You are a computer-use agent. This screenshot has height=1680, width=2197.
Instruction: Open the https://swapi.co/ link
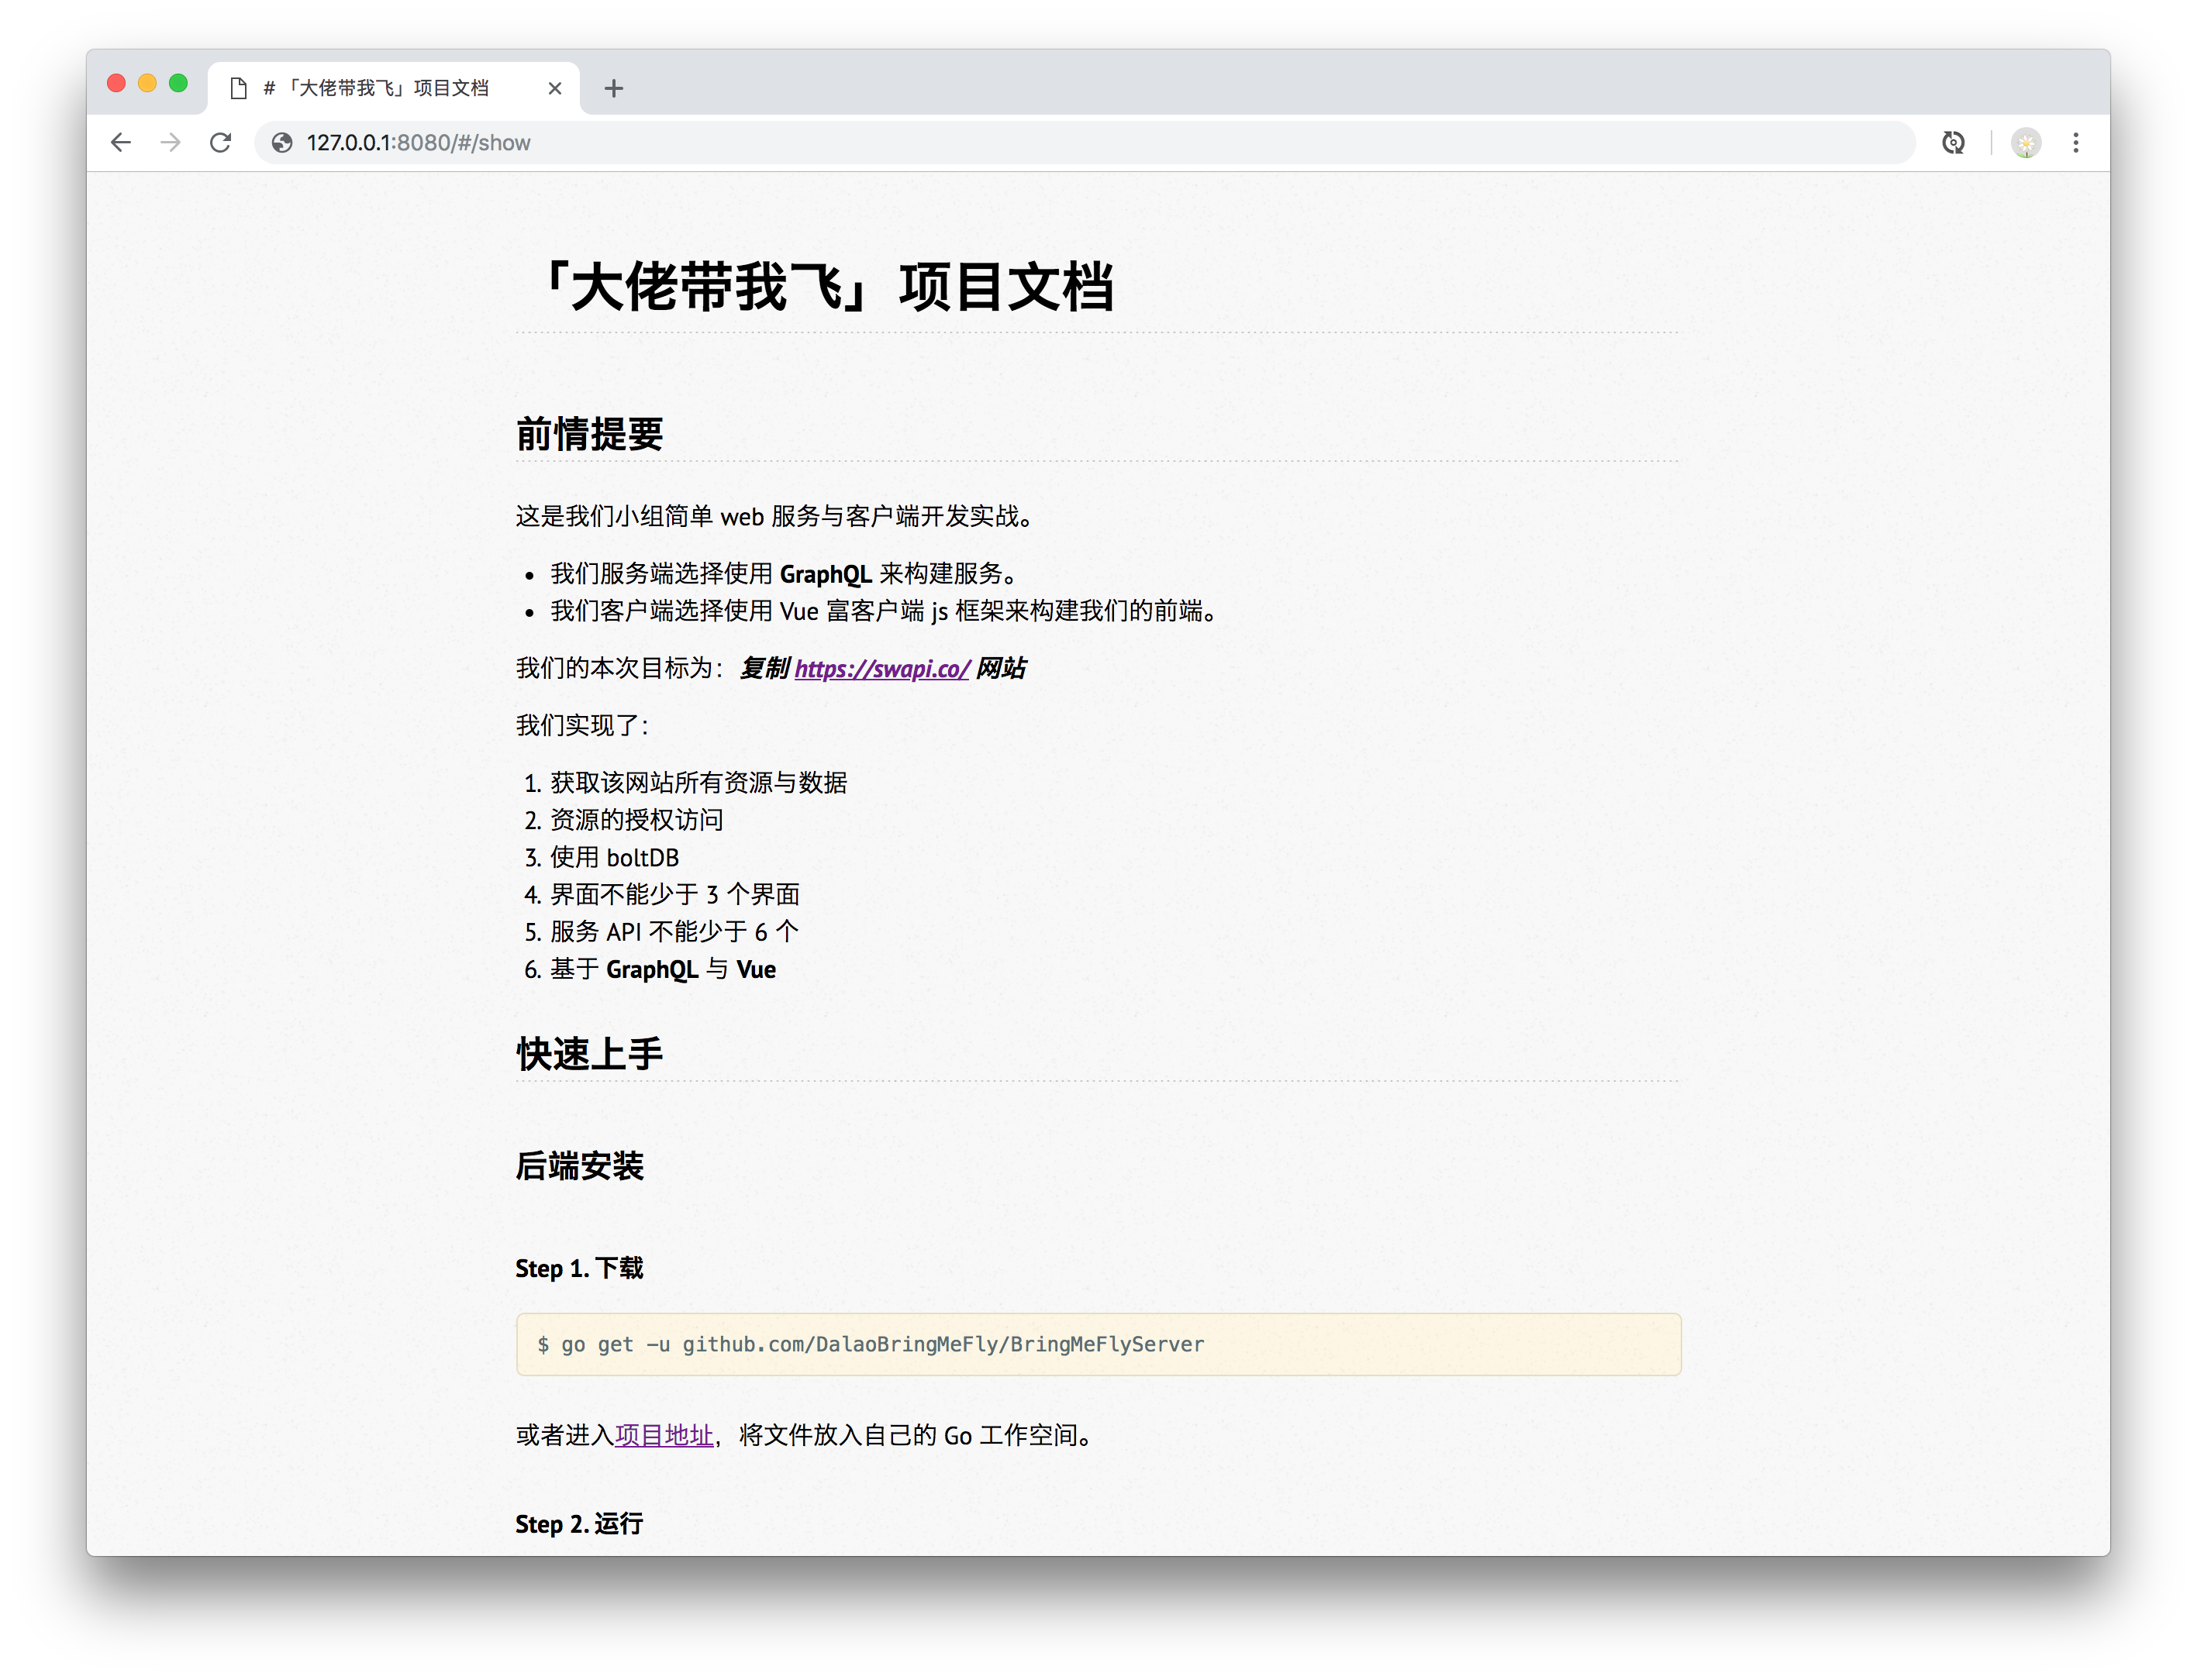coord(881,668)
